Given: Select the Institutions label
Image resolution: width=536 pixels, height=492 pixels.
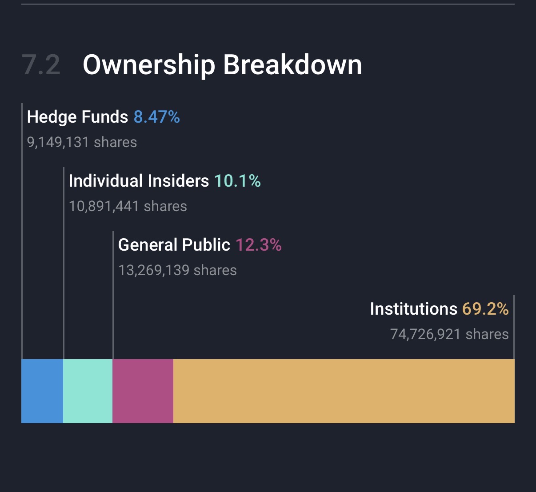Looking at the screenshot, I should [x=413, y=309].
